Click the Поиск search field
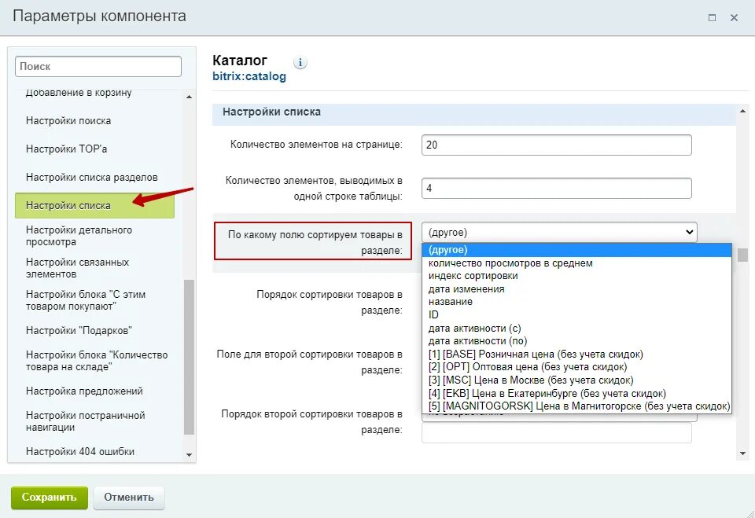Image resolution: width=755 pixels, height=518 pixels. point(98,67)
